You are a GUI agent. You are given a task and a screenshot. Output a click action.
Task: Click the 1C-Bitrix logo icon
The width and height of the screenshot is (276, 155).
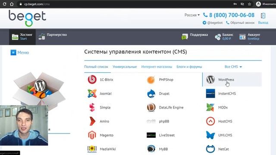(92, 79)
